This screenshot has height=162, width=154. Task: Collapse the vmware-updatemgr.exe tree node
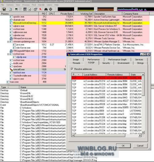pos(8,42)
